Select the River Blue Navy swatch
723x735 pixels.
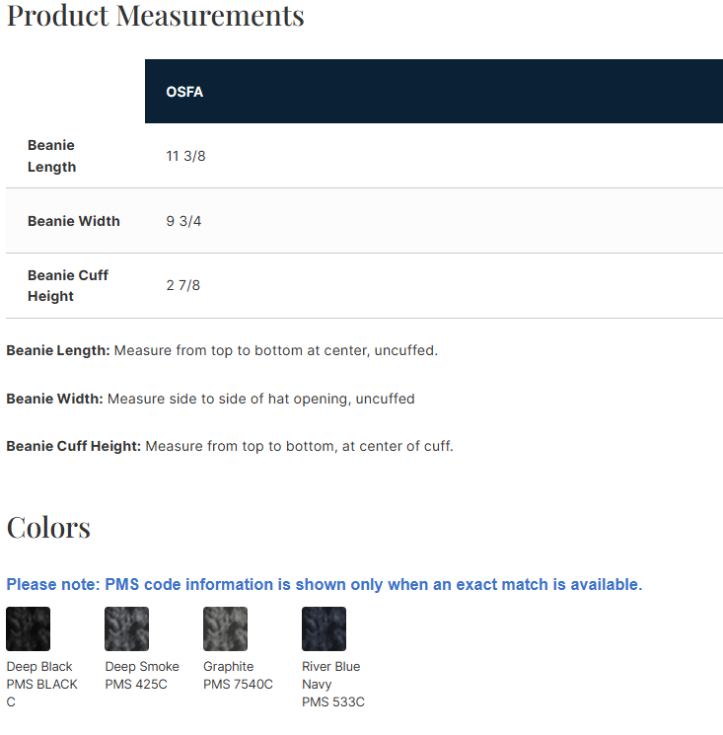click(x=324, y=628)
